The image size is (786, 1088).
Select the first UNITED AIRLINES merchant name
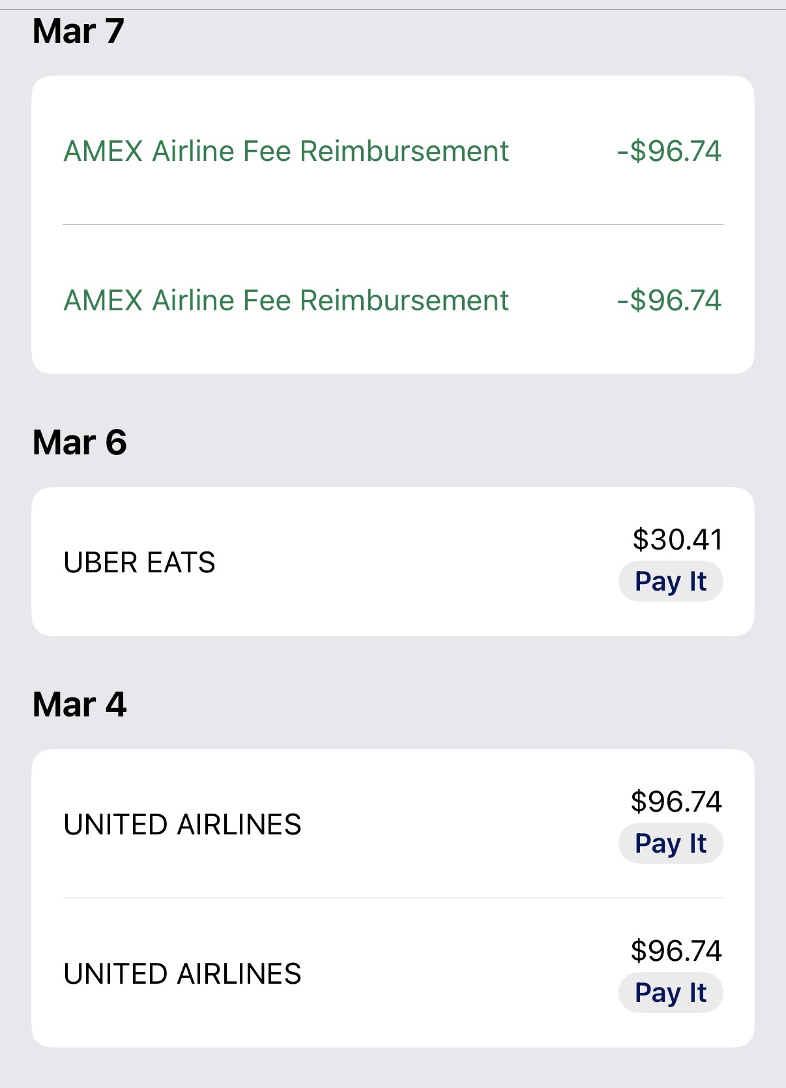click(182, 825)
